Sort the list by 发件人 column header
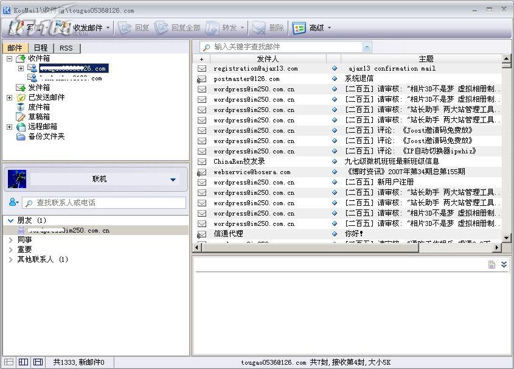 (x=268, y=59)
